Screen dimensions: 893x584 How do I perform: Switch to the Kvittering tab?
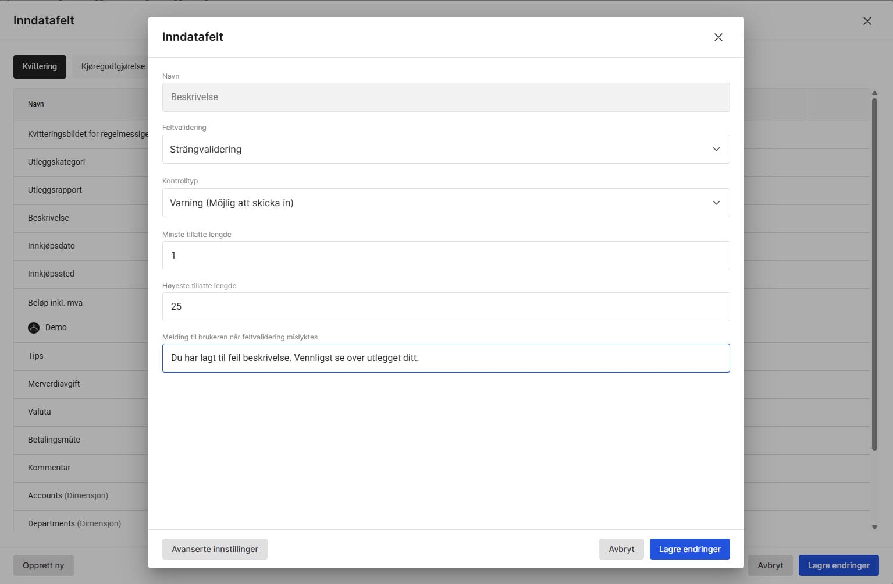click(x=40, y=66)
